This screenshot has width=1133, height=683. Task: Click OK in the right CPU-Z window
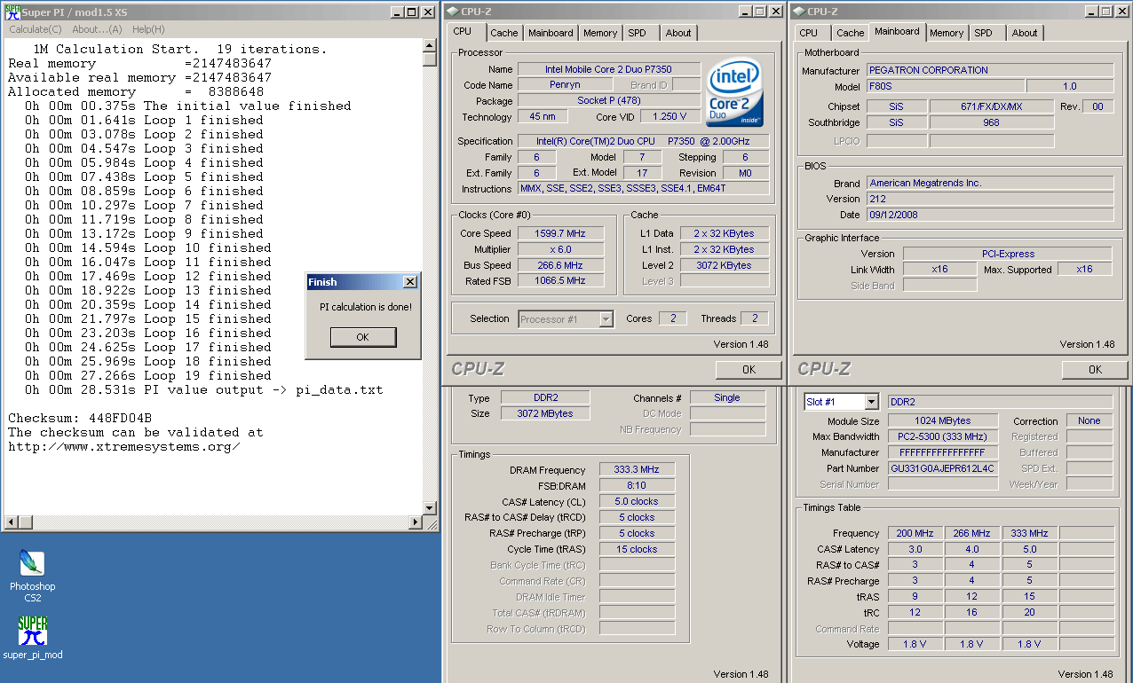point(1095,369)
